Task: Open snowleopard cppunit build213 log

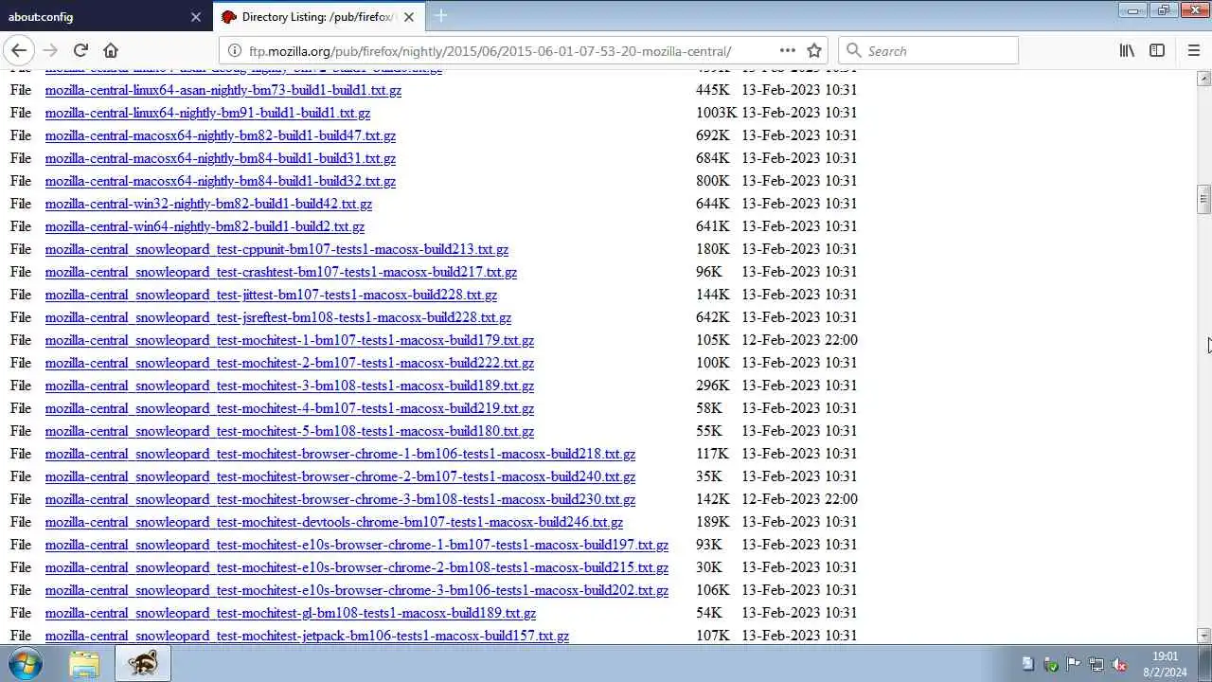Action: coord(276,249)
